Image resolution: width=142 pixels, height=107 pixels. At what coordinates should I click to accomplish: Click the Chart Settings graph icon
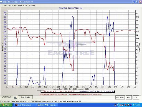(x=15, y=98)
